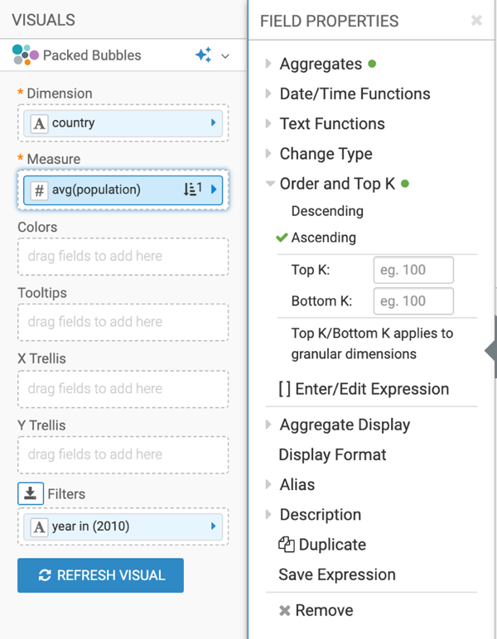Image resolution: width=497 pixels, height=639 pixels.
Task: Expand Date/Time Functions section
Action: pyautogui.click(x=355, y=94)
